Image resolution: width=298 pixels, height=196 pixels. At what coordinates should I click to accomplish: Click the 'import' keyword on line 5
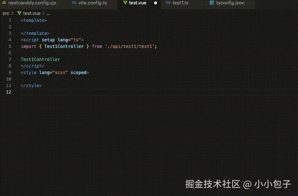[x=29, y=46]
